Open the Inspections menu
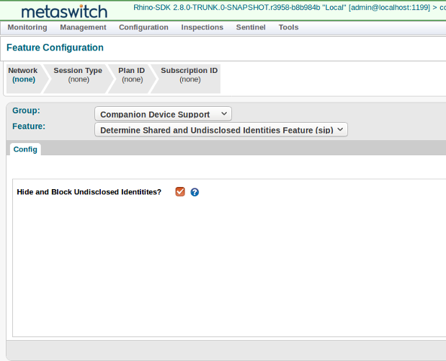The height and width of the screenshot is (361, 446). (x=202, y=27)
